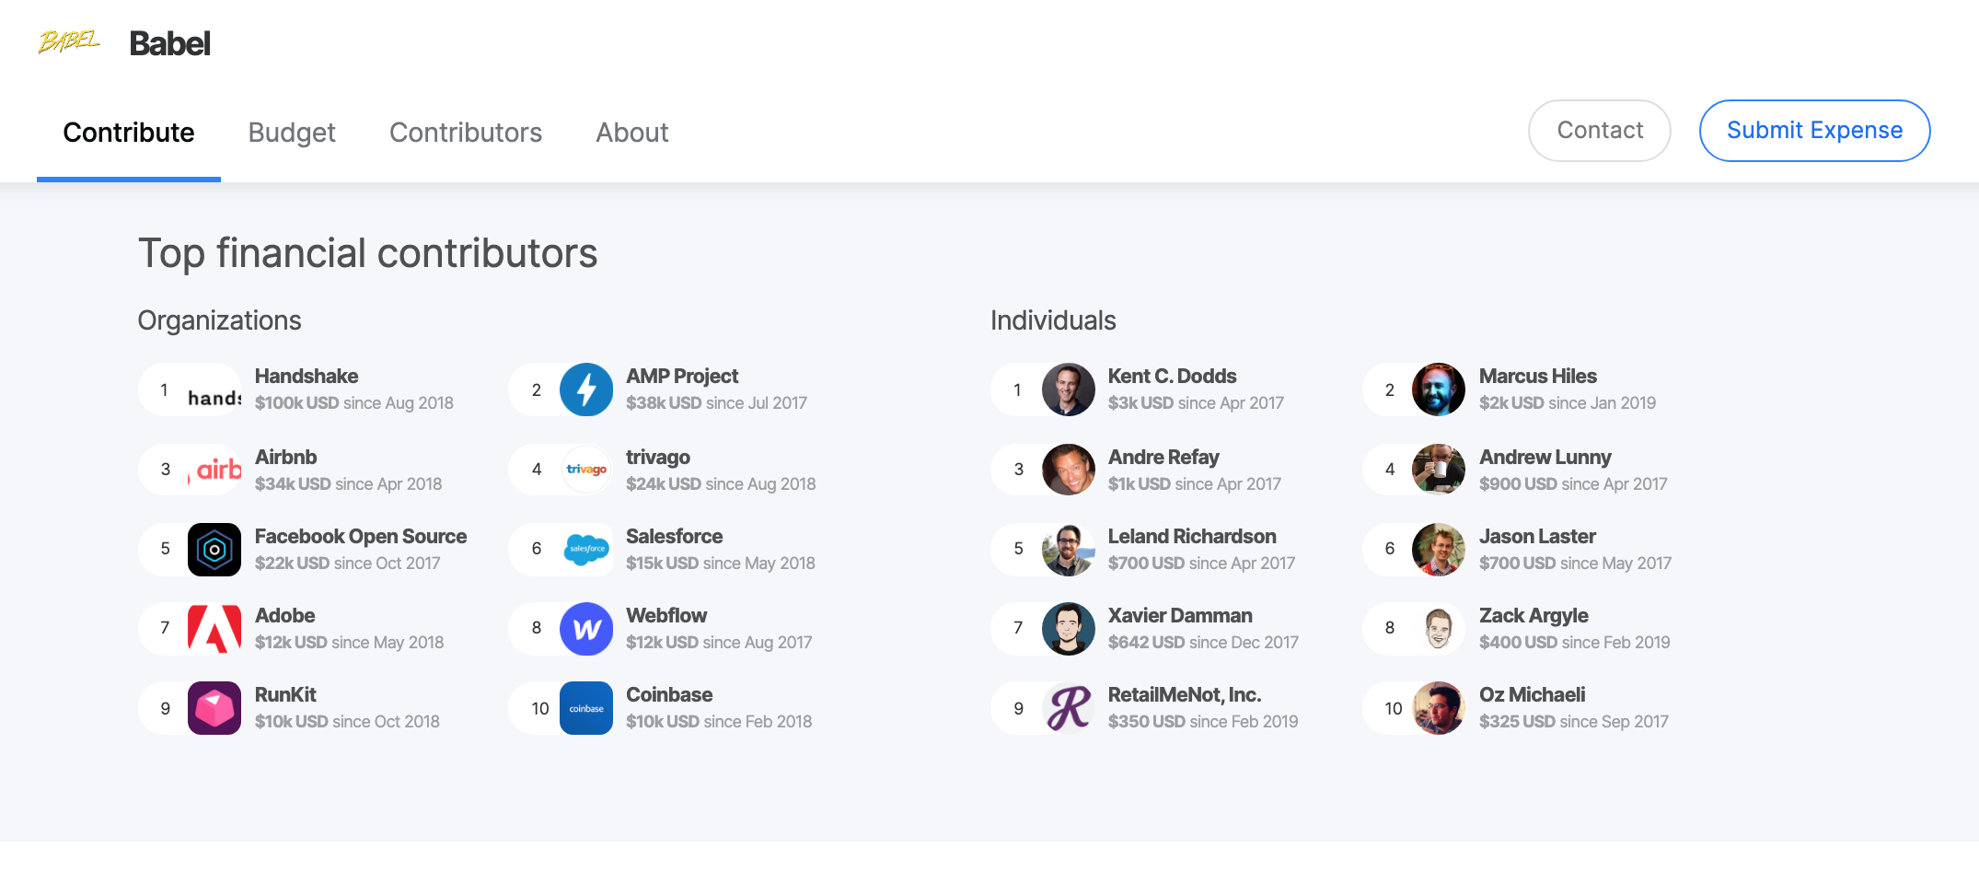The height and width of the screenshot is (895, 1979).
Task: Click the Marcus Hiles name link
Action: tap(1538, 376)
